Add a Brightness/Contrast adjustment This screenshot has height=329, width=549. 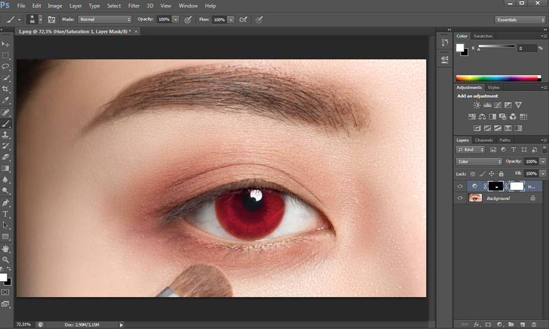[x=476, y=105]
